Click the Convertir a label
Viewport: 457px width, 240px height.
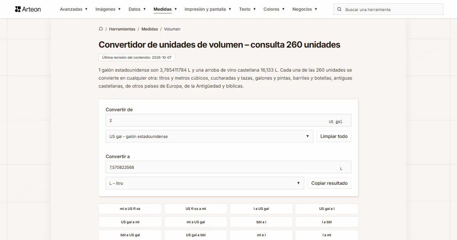tap(118, 157)
